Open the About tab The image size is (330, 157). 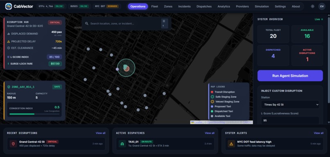click(296, 6)
